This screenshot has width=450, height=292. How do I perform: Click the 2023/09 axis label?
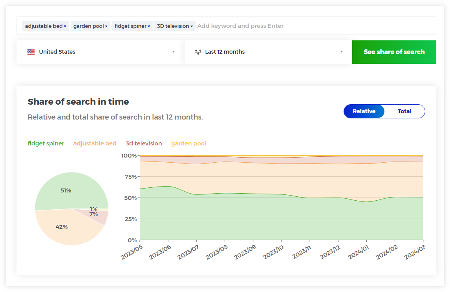click(x=245, y=252)
